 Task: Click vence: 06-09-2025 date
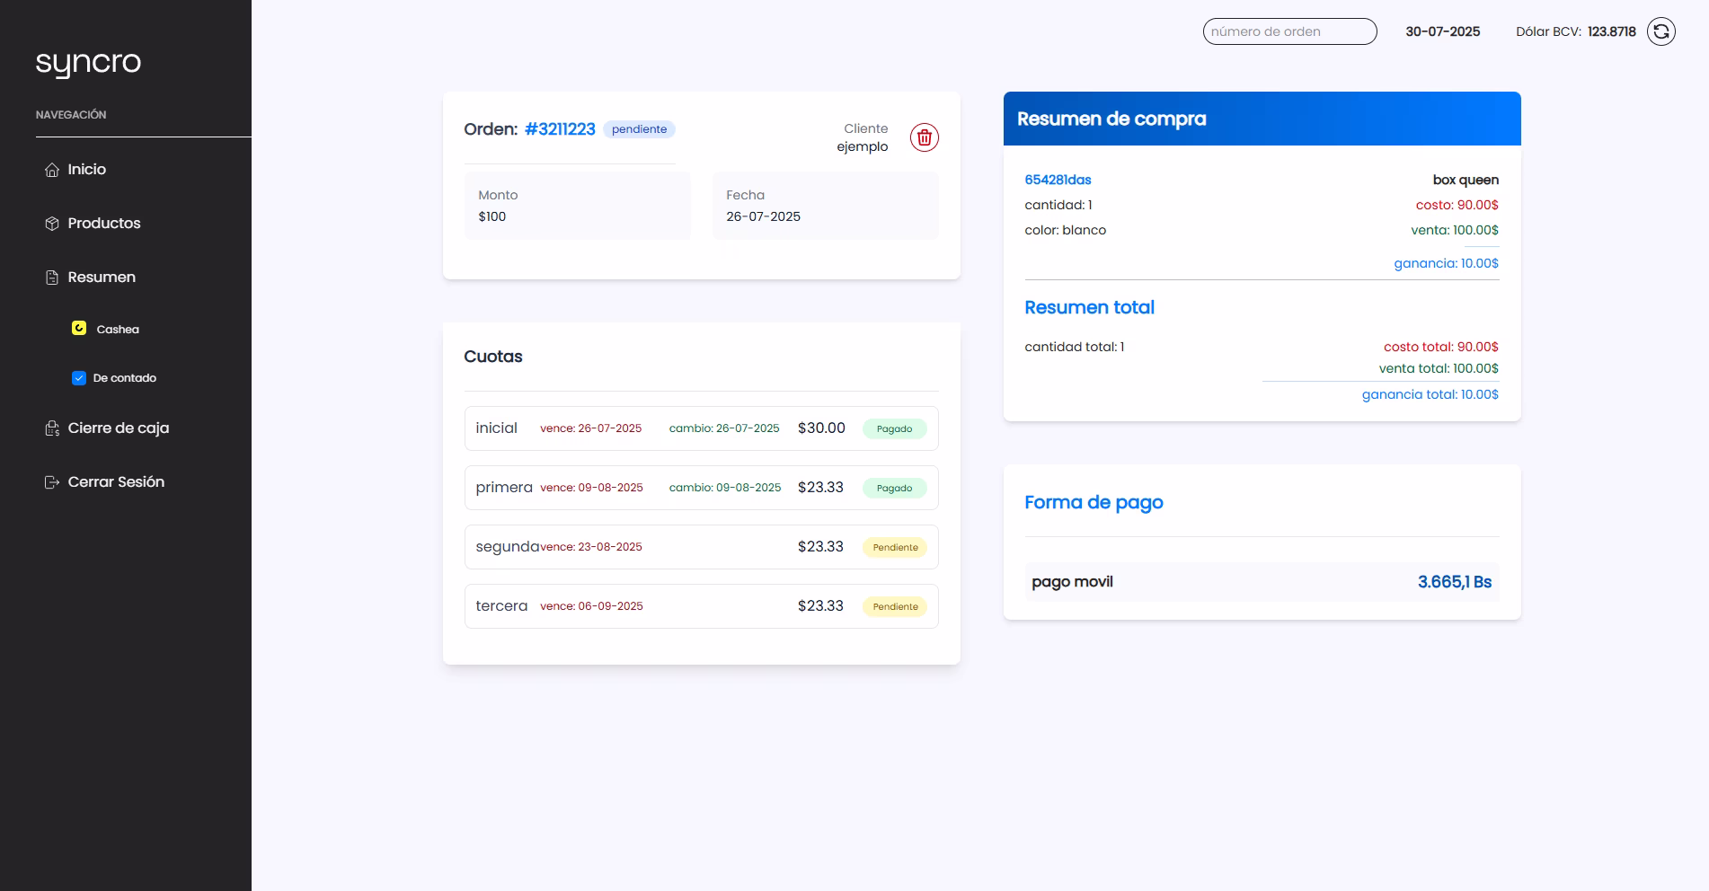[x=591, y=606]
